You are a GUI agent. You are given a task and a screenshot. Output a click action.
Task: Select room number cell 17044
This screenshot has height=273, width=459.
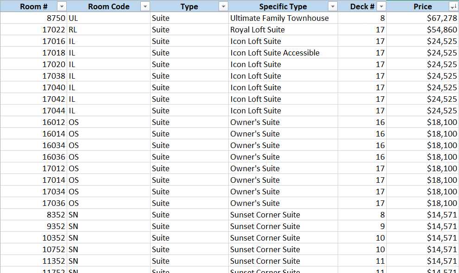tap(34, 111)
